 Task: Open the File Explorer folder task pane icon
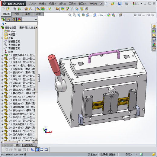point(154,35)
